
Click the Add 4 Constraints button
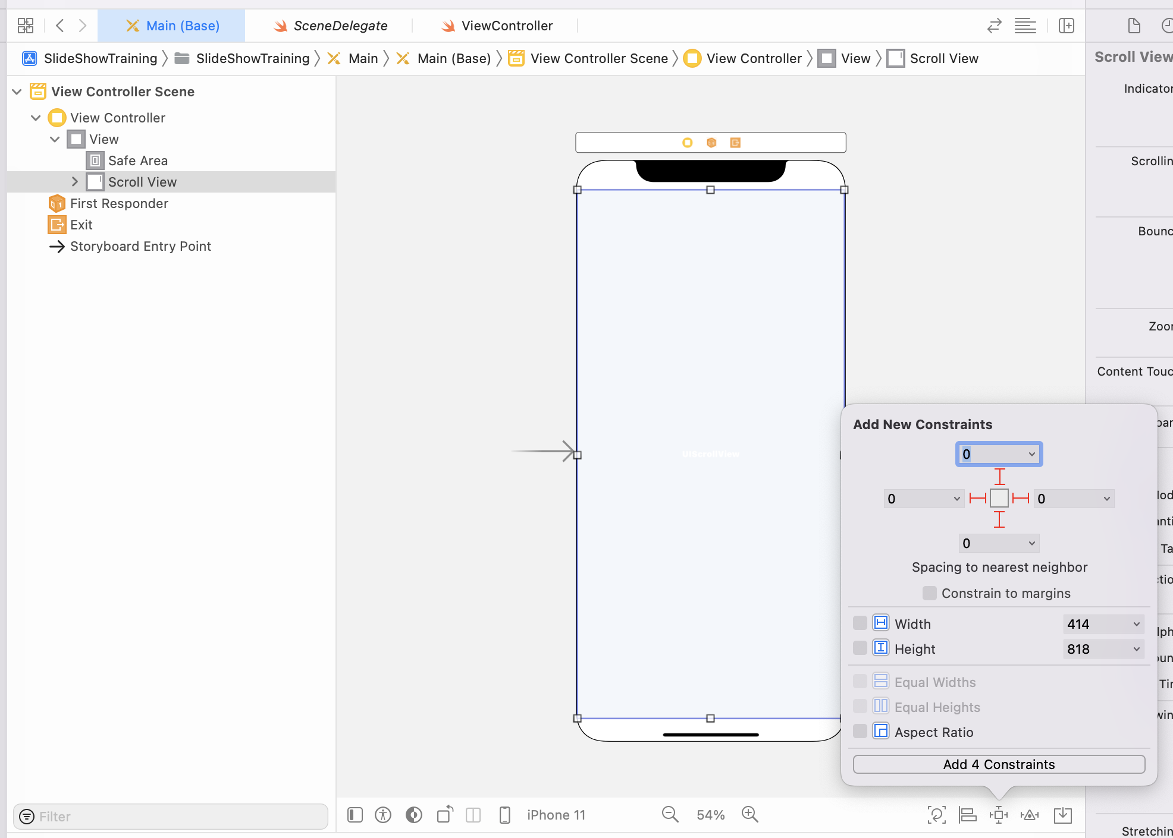point(999,764)
